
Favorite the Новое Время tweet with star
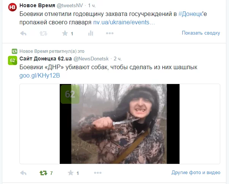coord(65,33)
